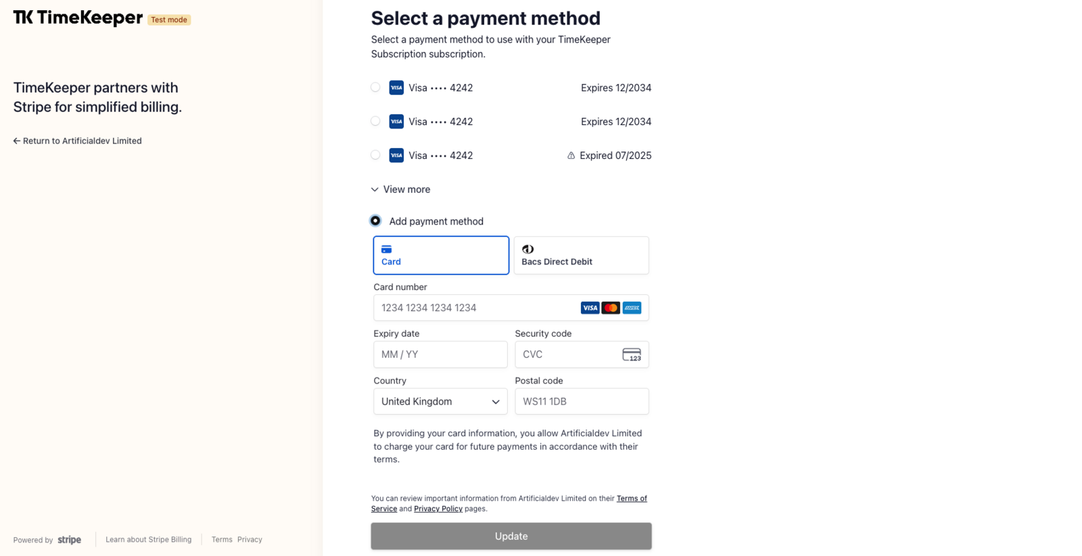The height and width of the screenshot is (556, 1082).
Task: Click the TimeKeeper TK logo icon
Action: [23, 18]
